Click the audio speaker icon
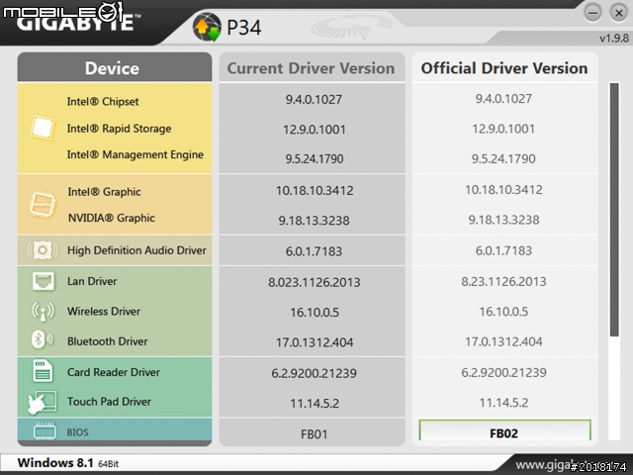This screenshot has width=633, height=475. (x=43, y=250)
